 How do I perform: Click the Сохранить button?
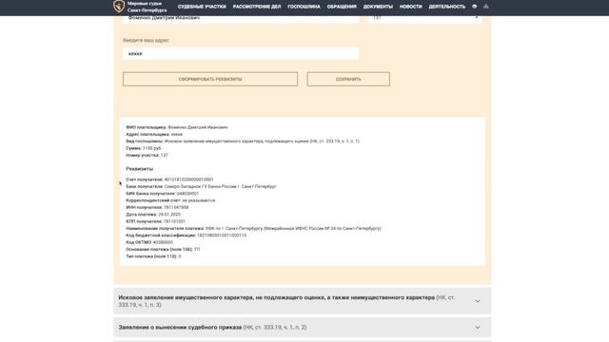tap(348, 79)
